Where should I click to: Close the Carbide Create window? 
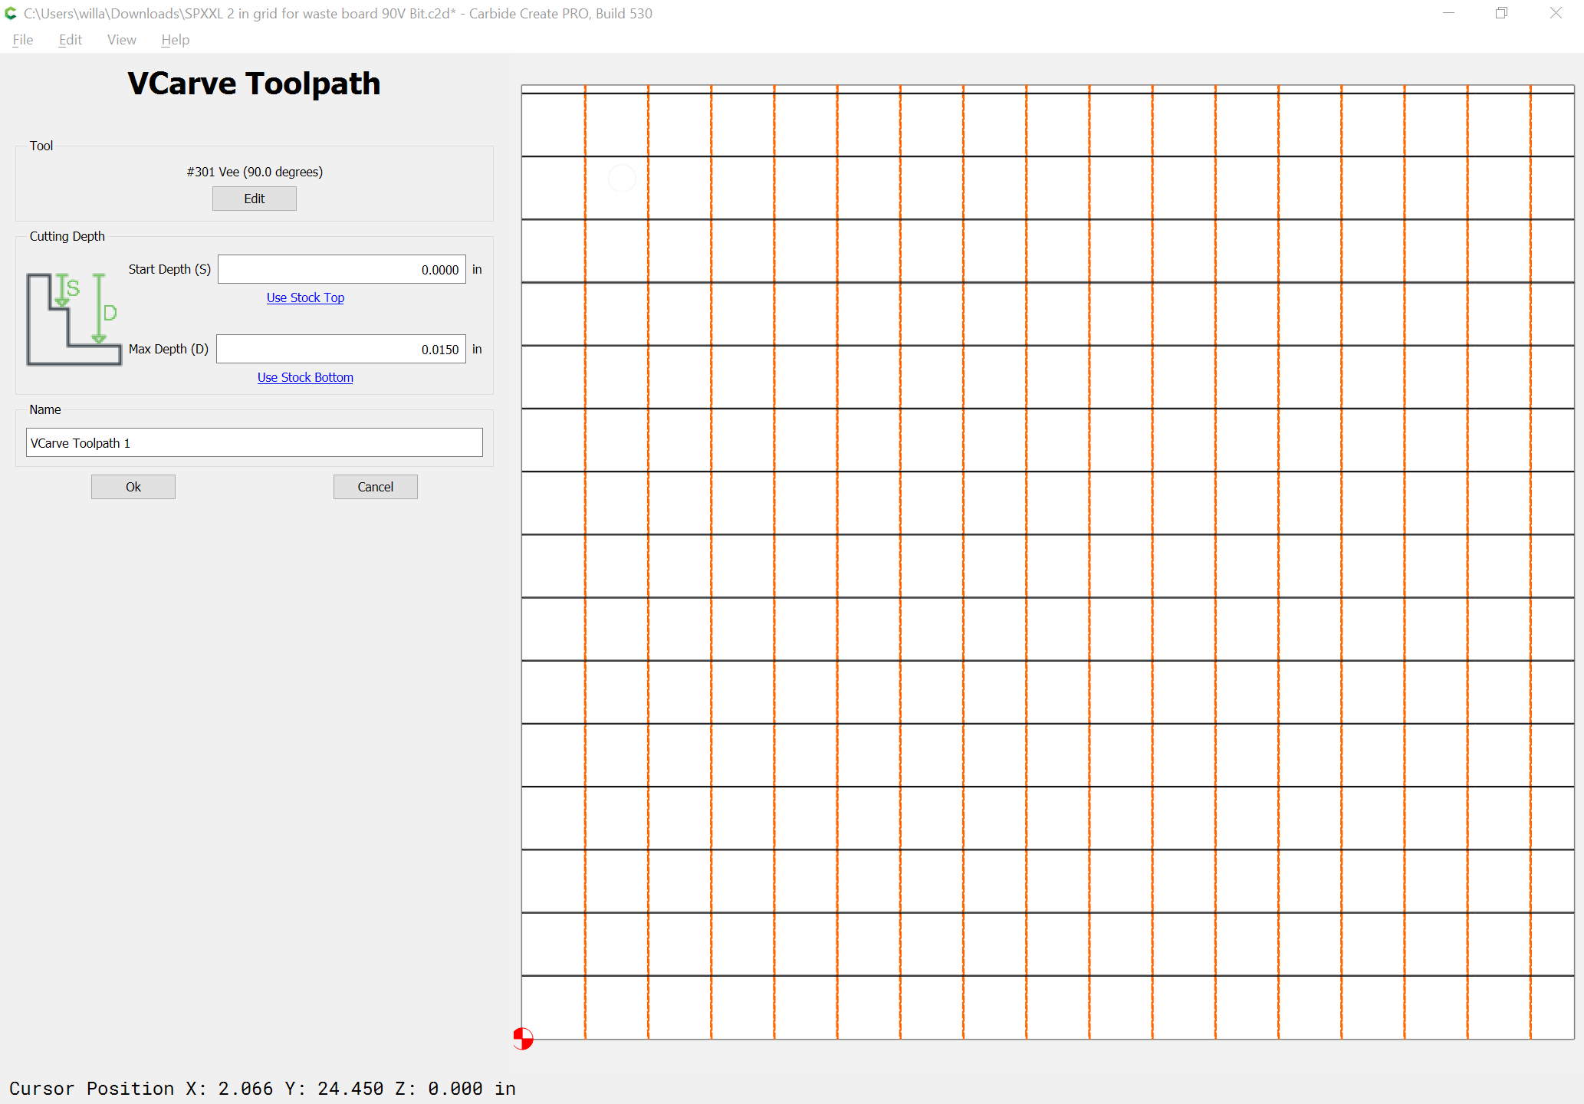pos(1556,13)
